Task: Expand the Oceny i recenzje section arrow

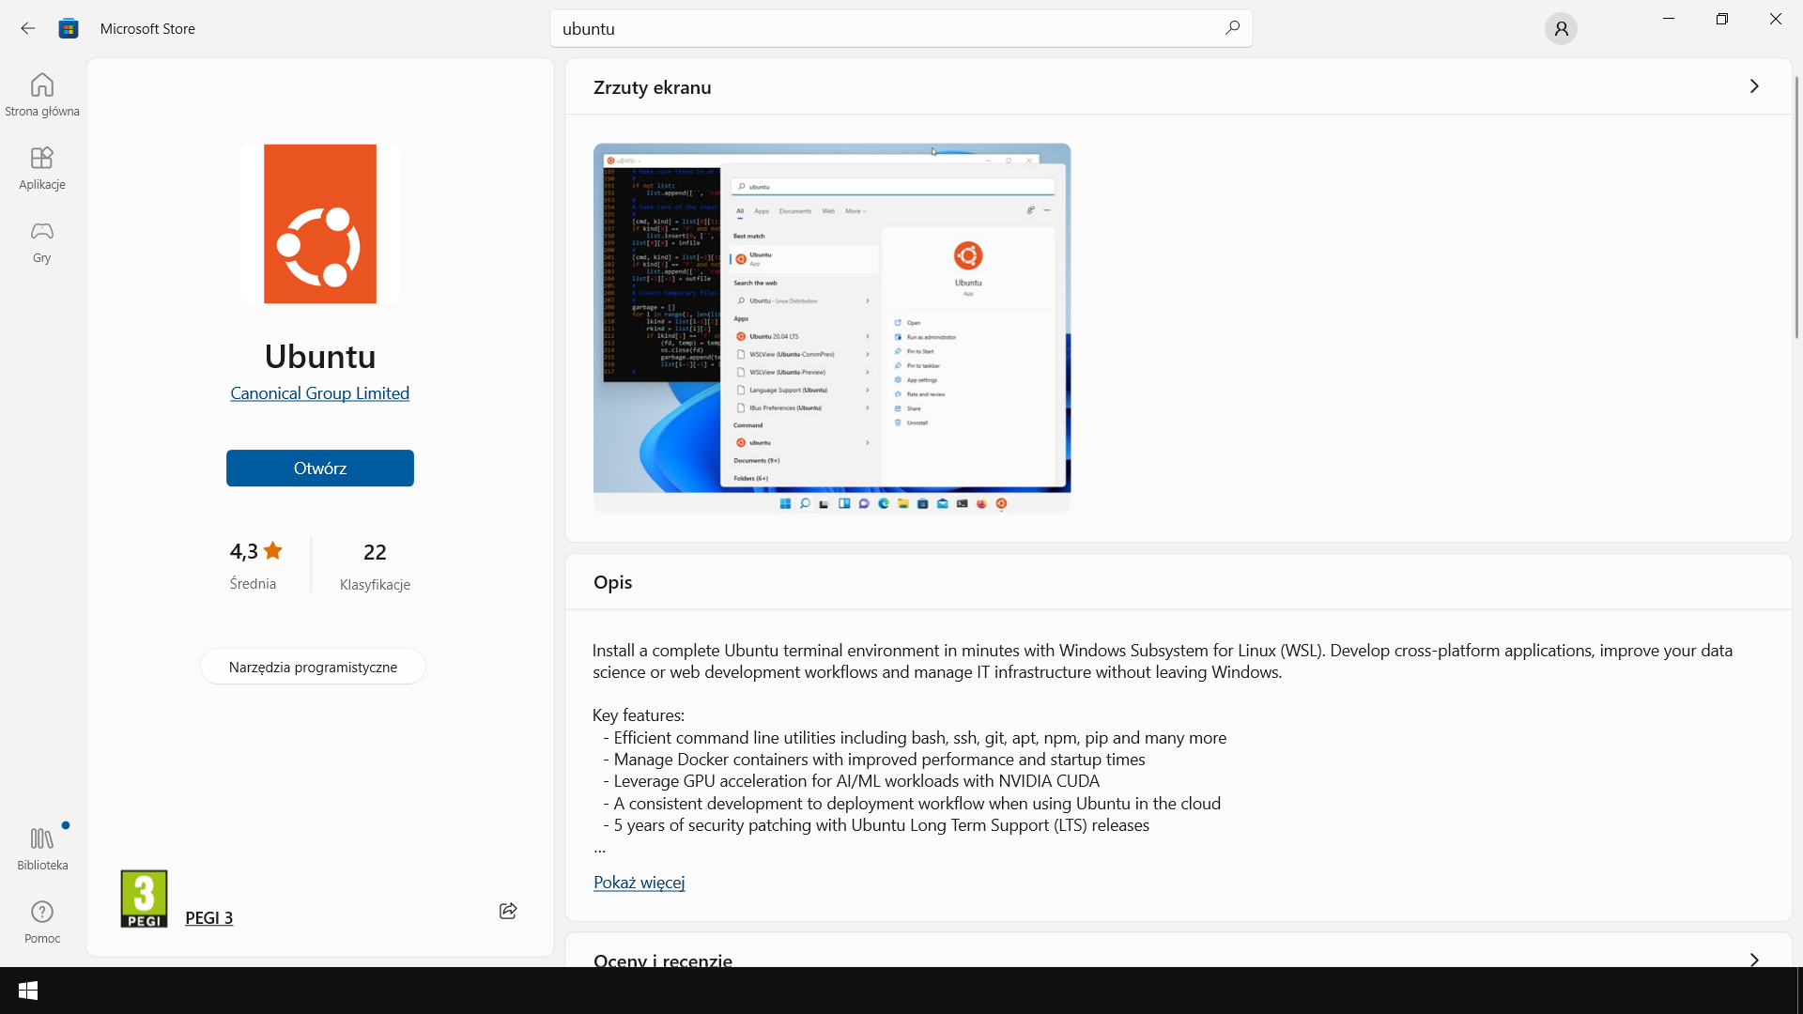Action: click(x=1753, y=959)
